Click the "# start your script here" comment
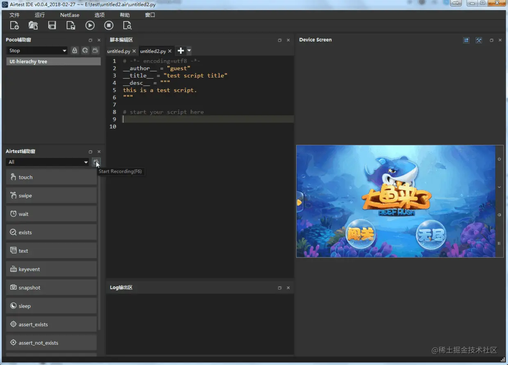The width and height of the screenshot is (508, 365). click(x=163, y=112)
